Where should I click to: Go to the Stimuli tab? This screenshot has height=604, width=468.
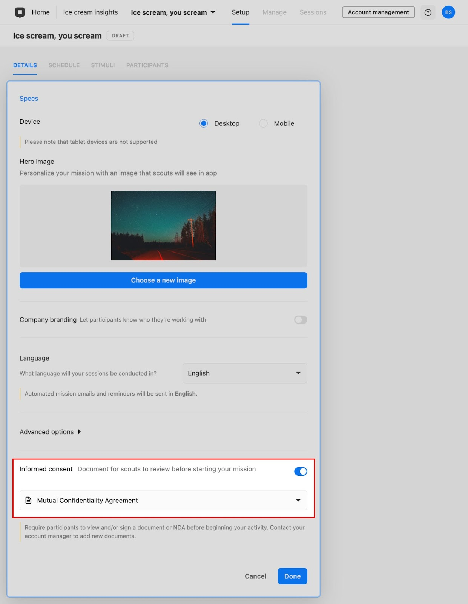pos(103,65)
